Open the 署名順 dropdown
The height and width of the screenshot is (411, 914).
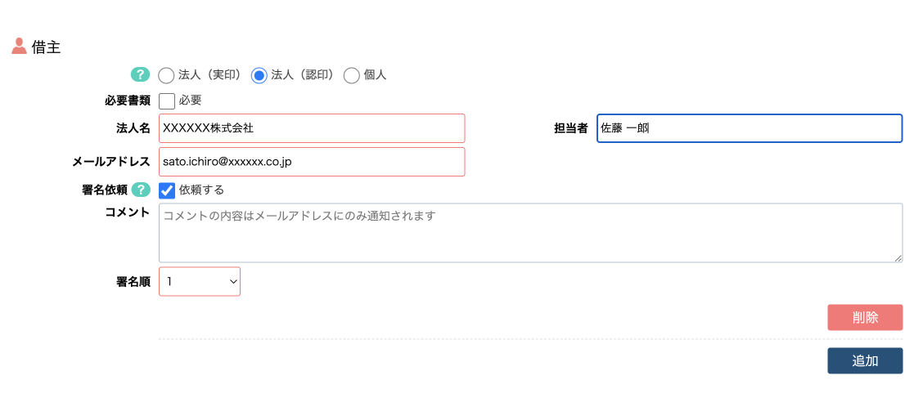coord(200,282)
